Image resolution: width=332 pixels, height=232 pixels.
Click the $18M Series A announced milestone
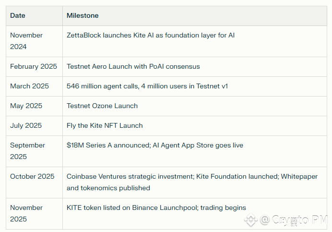[x=155, y=145]
